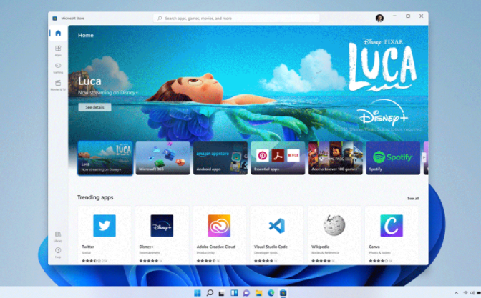Open Microsoft Edge from the taskbar
The height and width of the screenshot is (298, 481).
271,293
